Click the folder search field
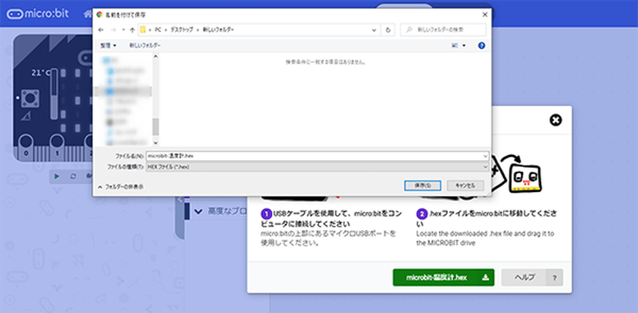Viewport: 638px width, 313px height. click(x=443, y=30)
